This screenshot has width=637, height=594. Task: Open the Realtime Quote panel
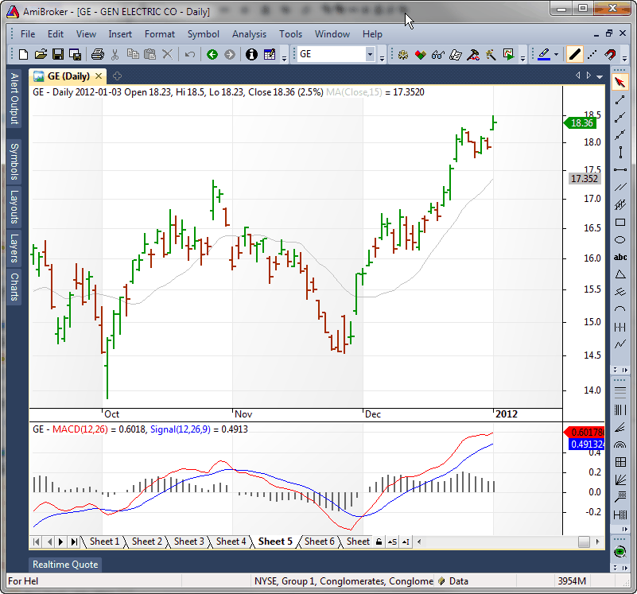click(x=65, y=565)
